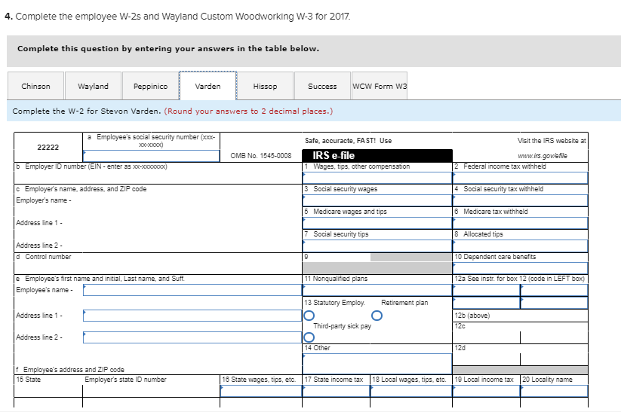
Task: Click the box 12a amount field
Action: [x=554, y=290]
